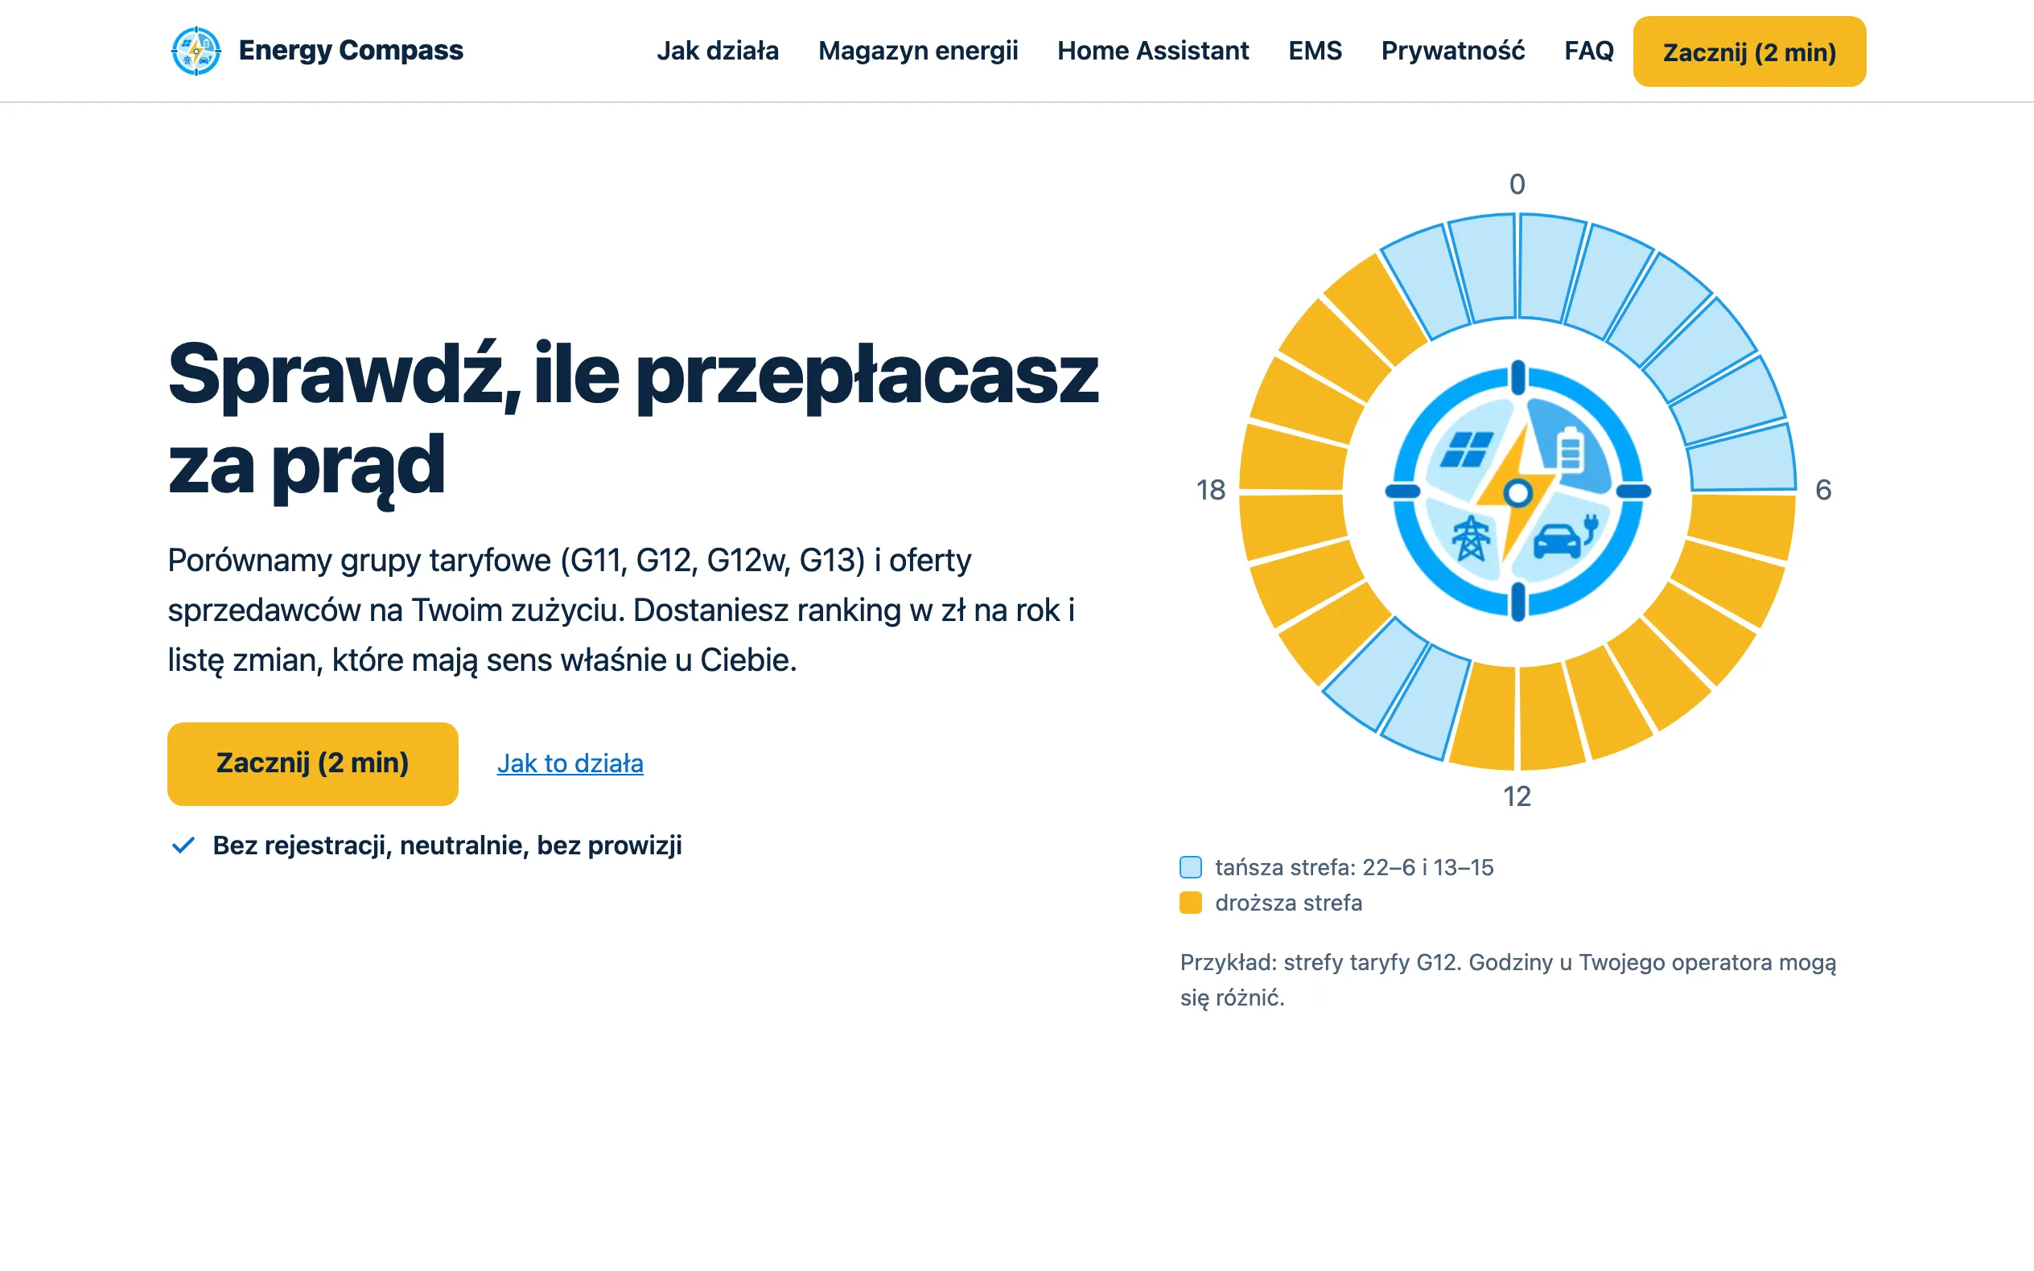Click the Energy Compass logo icon
2034x1271 pixels.
[196, 51]
